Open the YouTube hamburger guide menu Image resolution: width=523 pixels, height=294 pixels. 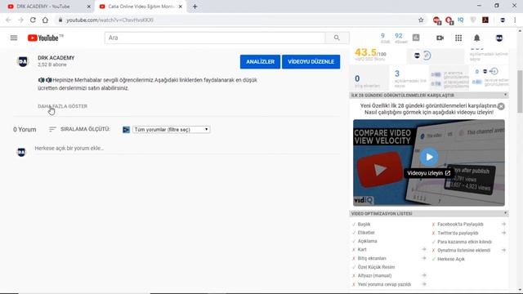(x=14, y=38)
